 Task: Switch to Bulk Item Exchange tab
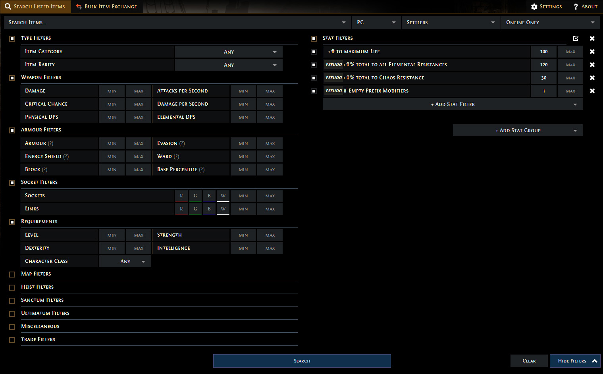tap(106, 7)
